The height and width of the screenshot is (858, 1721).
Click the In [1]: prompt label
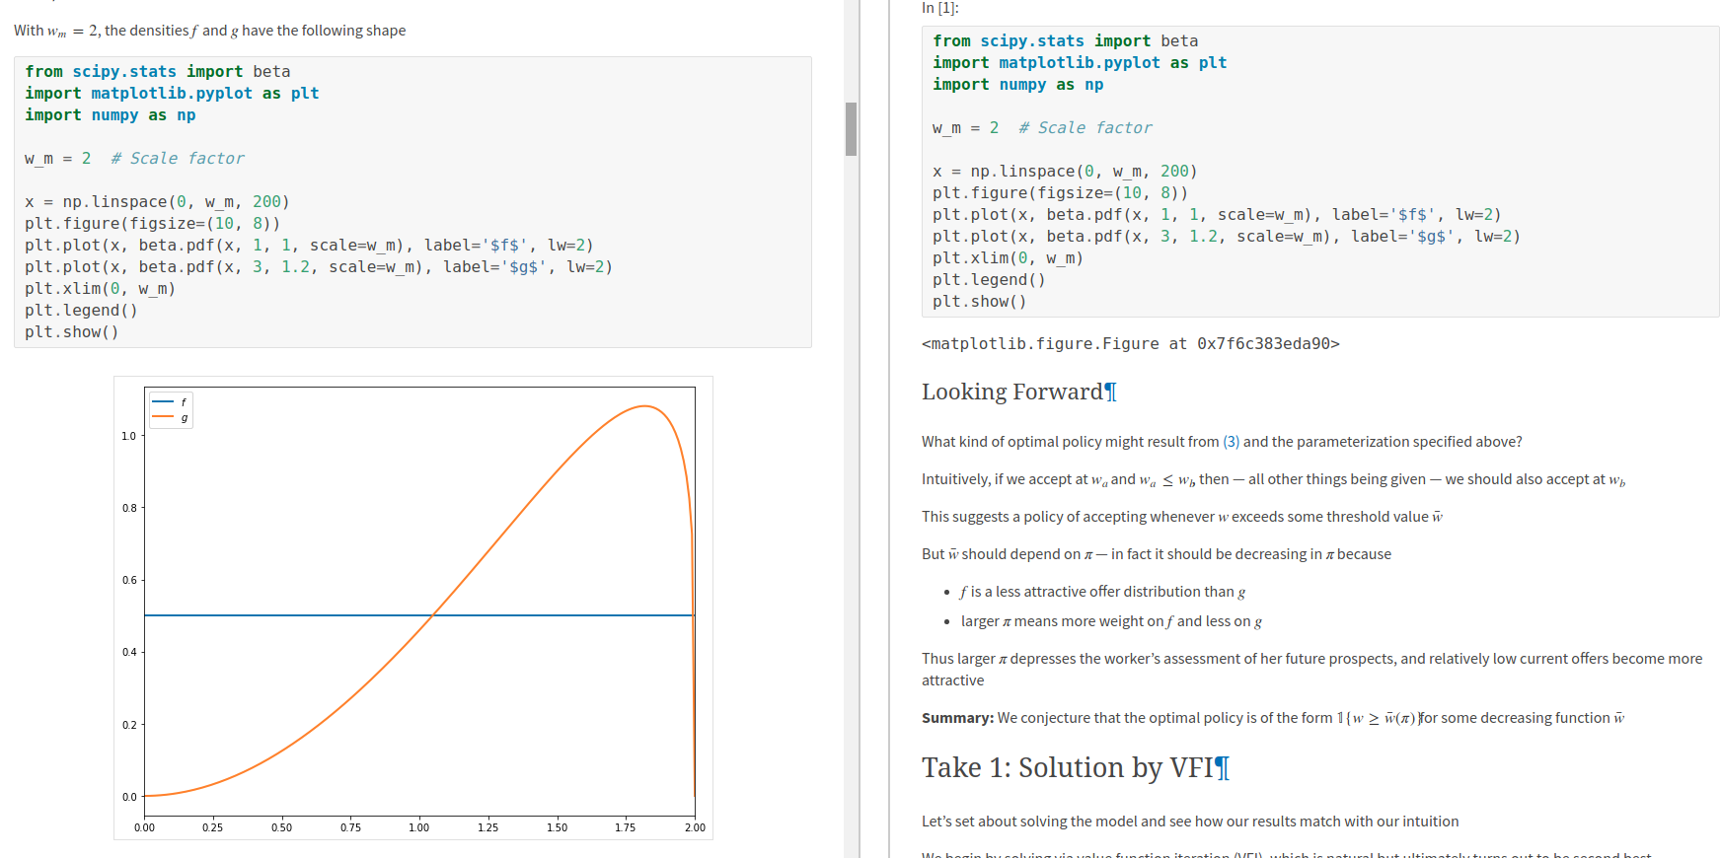click(939, 8)
